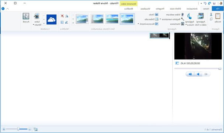Viewport: 224px width, 133px height.
Task: Click the blue frame-step button beside Play
Action: tap(190, 74)
